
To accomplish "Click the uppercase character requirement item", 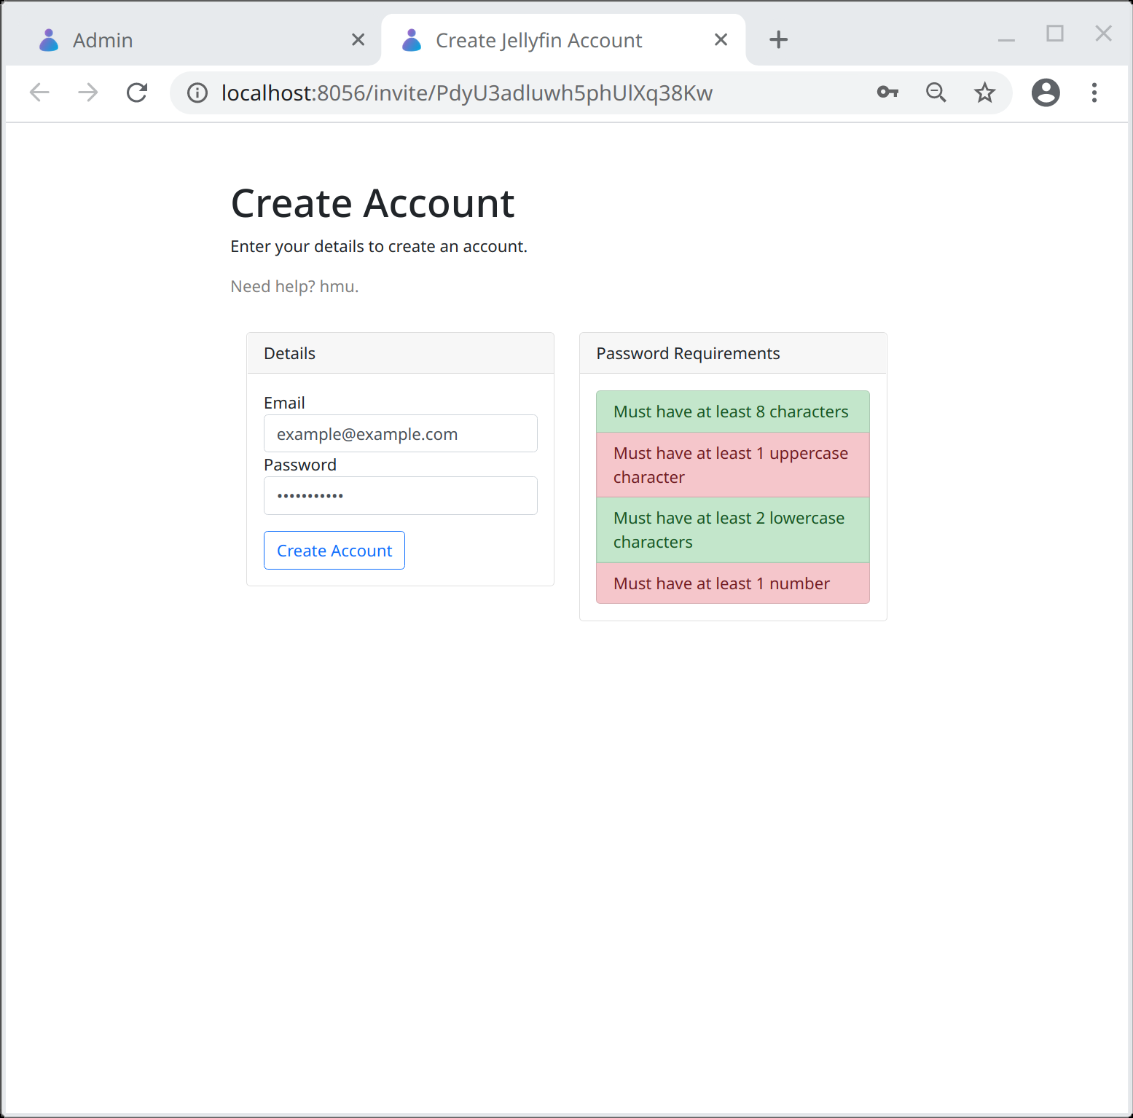I will pos(732,465).
